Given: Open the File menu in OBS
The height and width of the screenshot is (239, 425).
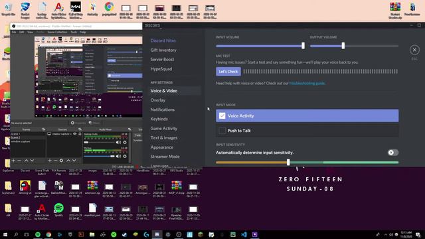Looking at the screenshot, I should click(13, 32).
